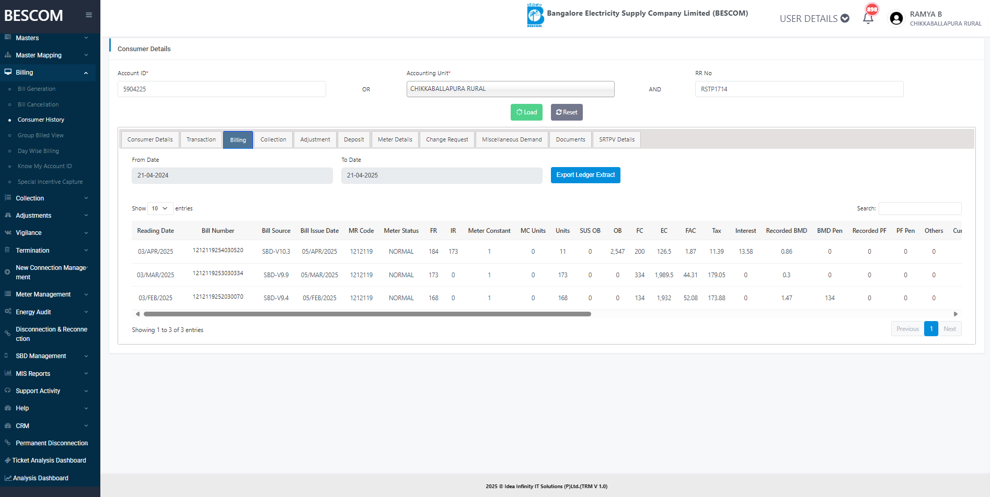Click the Ticket Analysis Dashboard icon
This screenshot has width=990, height=497.
click(7, 460)
